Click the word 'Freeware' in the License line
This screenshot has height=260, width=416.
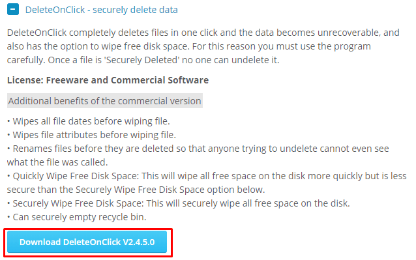(x=67, y=80)
